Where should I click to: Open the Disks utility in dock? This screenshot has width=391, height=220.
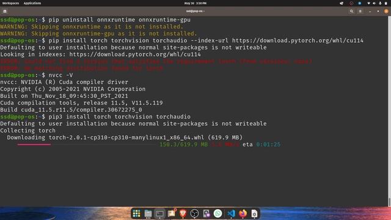tap(206, 213)
